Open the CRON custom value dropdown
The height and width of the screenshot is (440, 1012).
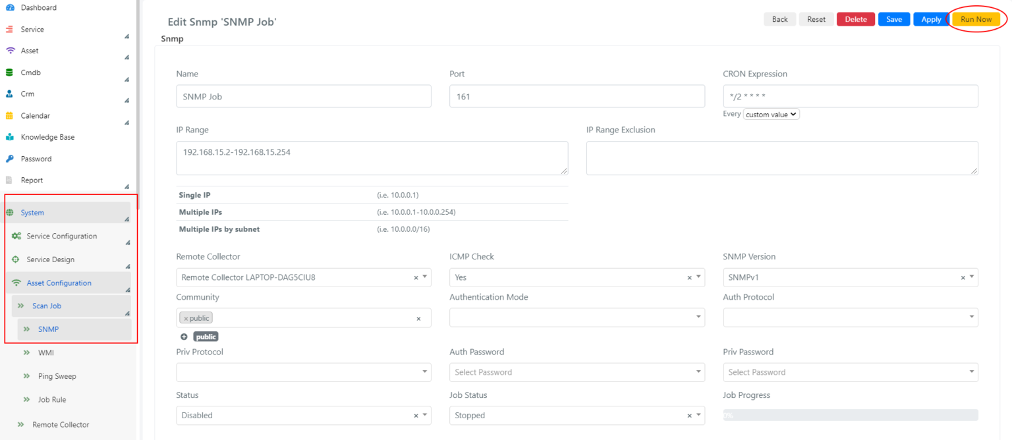click(x=771, y=115)
